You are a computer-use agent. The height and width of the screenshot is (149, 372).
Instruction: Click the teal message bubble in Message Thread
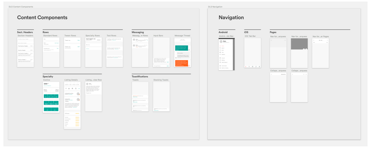pyautogui.click(x=182, y=48)
